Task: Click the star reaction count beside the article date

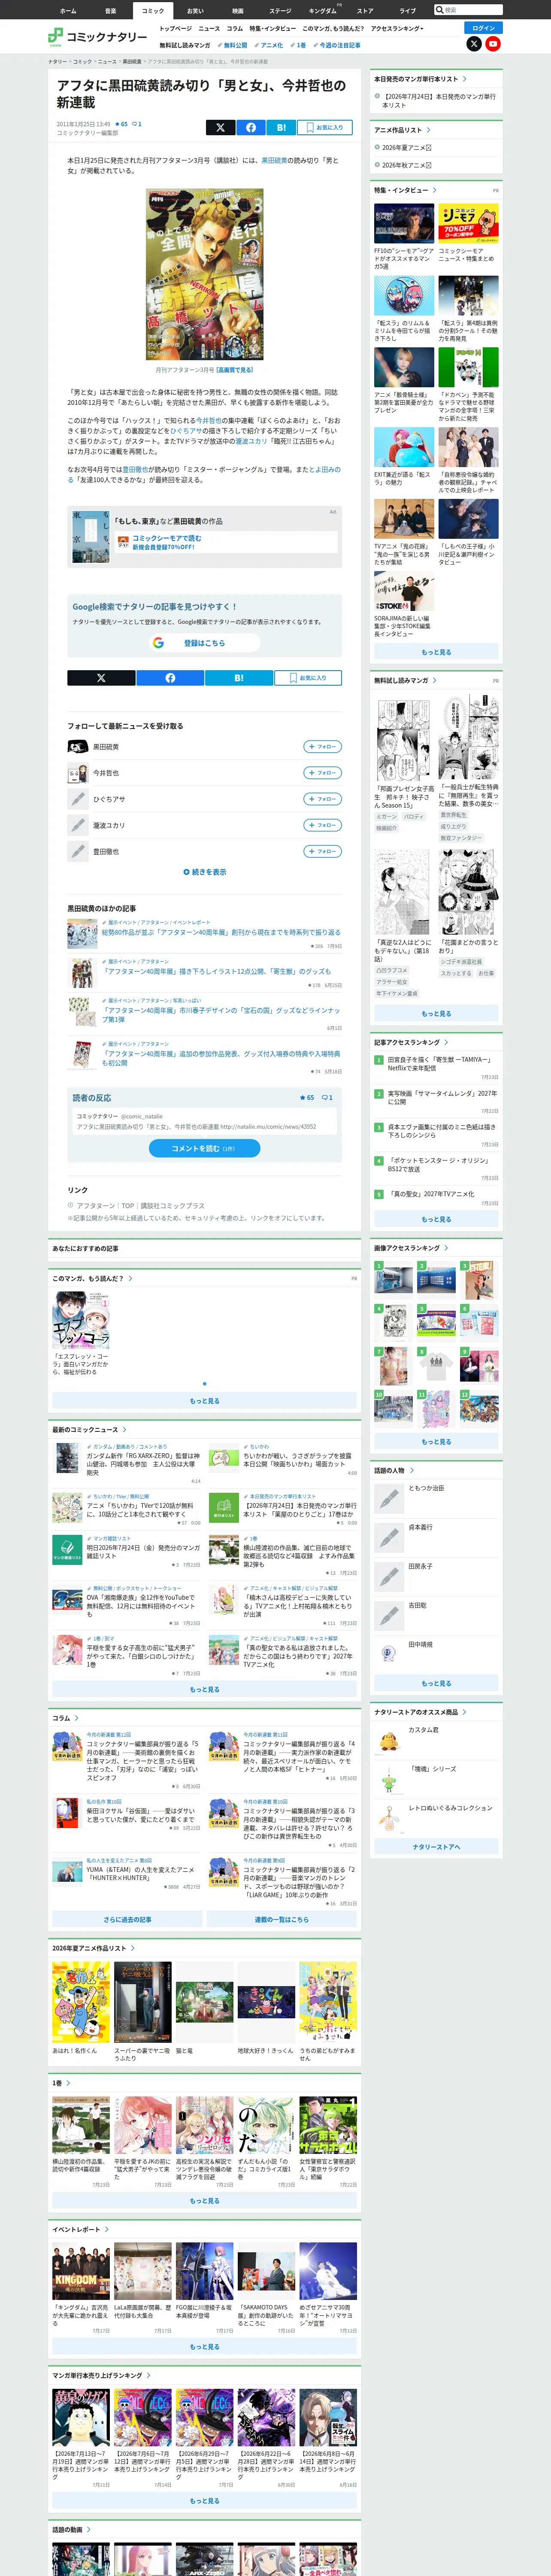Action: pos(121,124)
